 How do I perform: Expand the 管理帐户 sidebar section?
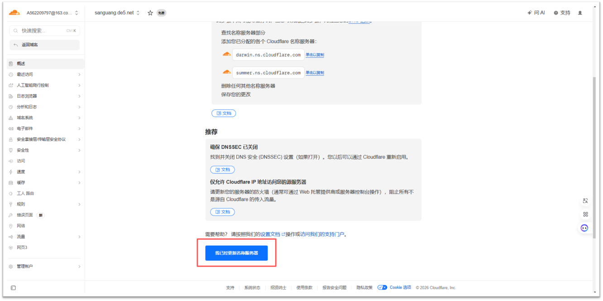coord(45,267)
